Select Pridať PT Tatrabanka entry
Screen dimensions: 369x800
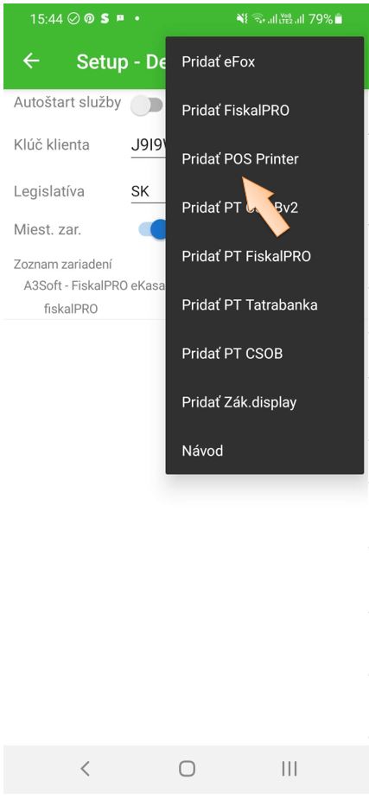coord(264,305)
